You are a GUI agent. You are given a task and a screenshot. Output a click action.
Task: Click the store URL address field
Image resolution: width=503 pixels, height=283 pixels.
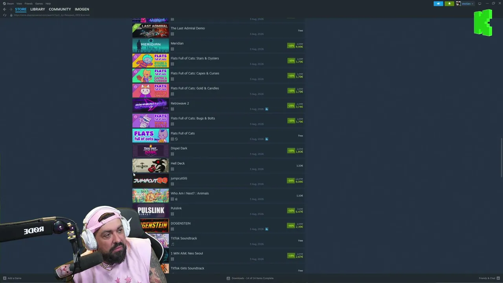(52, 15)
